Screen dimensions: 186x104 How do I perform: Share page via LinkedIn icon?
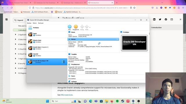pos(154,19)
